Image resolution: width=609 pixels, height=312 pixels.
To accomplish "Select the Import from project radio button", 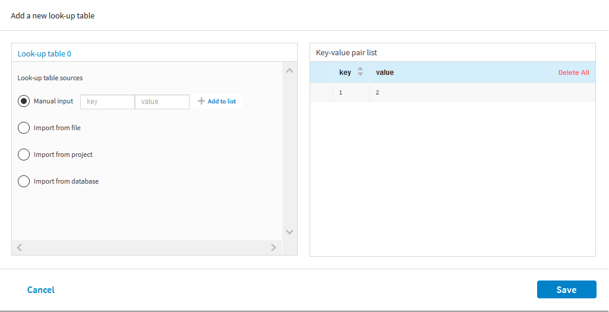I will (x=24, y=155).
